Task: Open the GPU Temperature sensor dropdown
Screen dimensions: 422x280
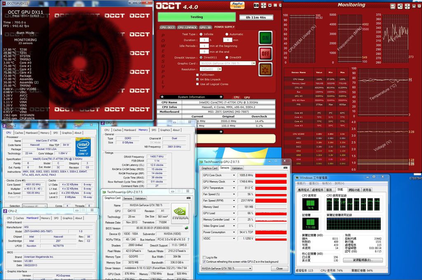Action: click(234, 188)
